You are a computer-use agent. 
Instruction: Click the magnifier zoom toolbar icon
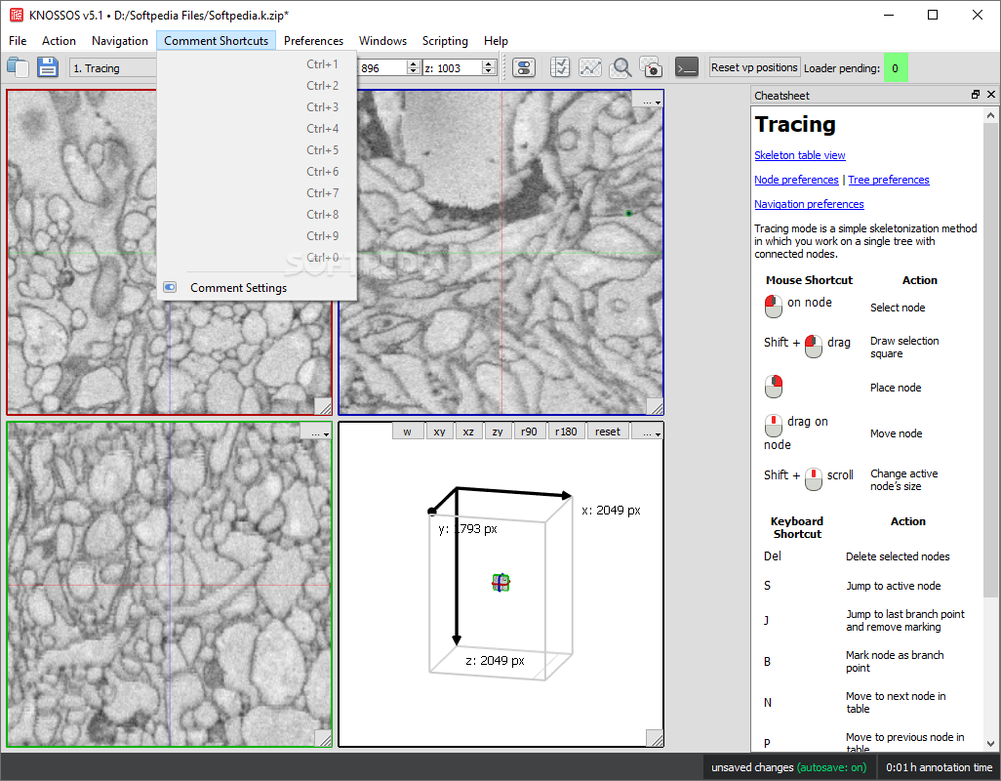(x=621, y=67)
